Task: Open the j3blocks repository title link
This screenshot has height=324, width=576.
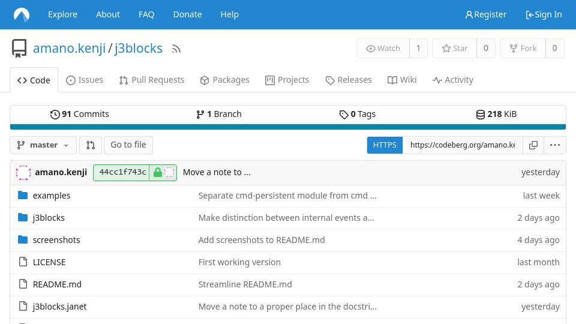Action: [138, 49]
